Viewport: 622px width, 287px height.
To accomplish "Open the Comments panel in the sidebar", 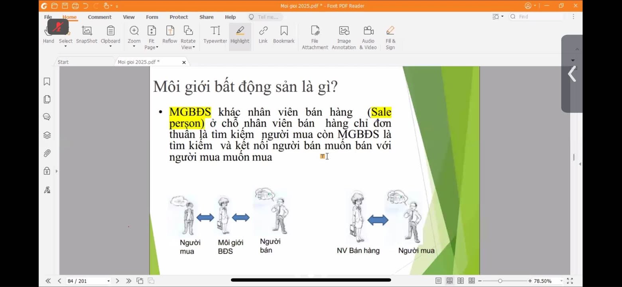I will (x=47, y=117).
